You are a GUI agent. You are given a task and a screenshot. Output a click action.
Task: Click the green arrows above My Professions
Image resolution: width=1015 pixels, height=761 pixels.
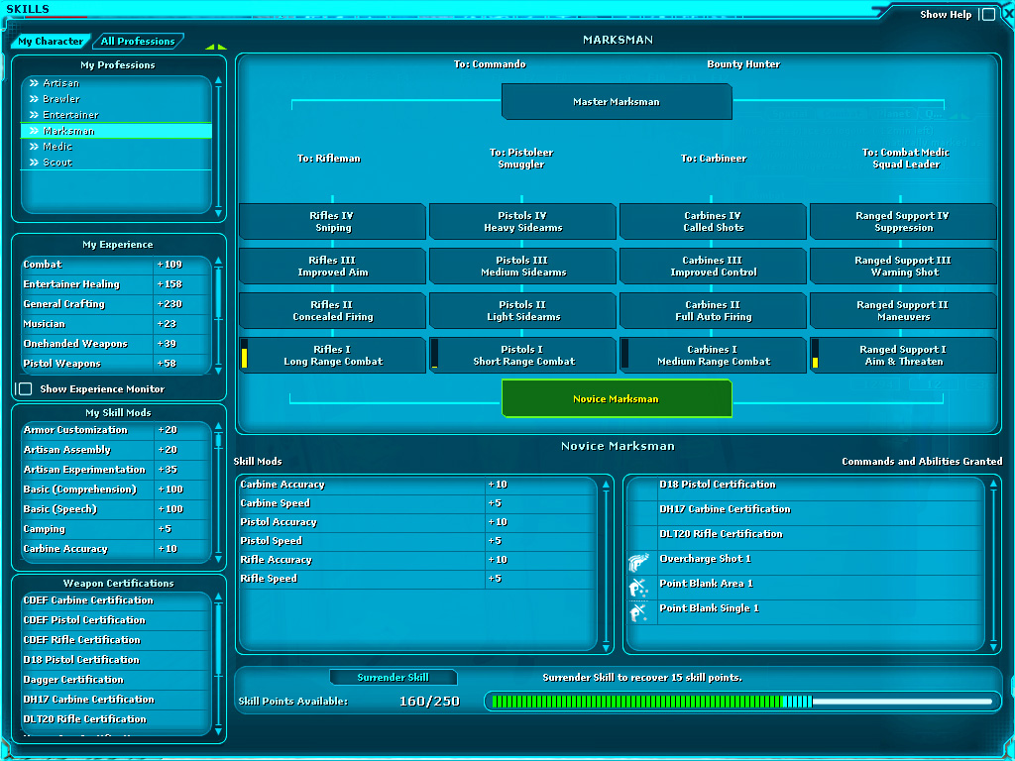pos(215,47)
